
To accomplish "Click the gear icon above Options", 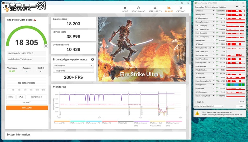I will click(x=181, y=8).
